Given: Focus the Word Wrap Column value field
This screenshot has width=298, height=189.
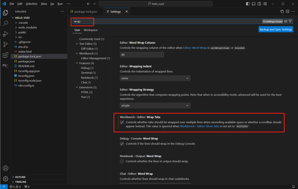Looking at the screenshot, I should 142,55.
